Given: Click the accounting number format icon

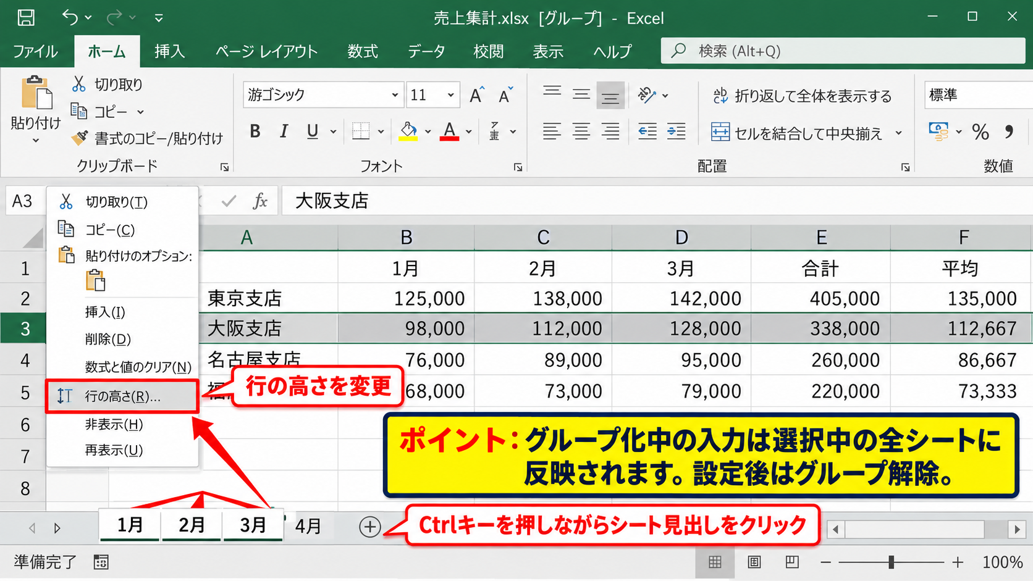Looking at the screenshot, I should point(939,132).
